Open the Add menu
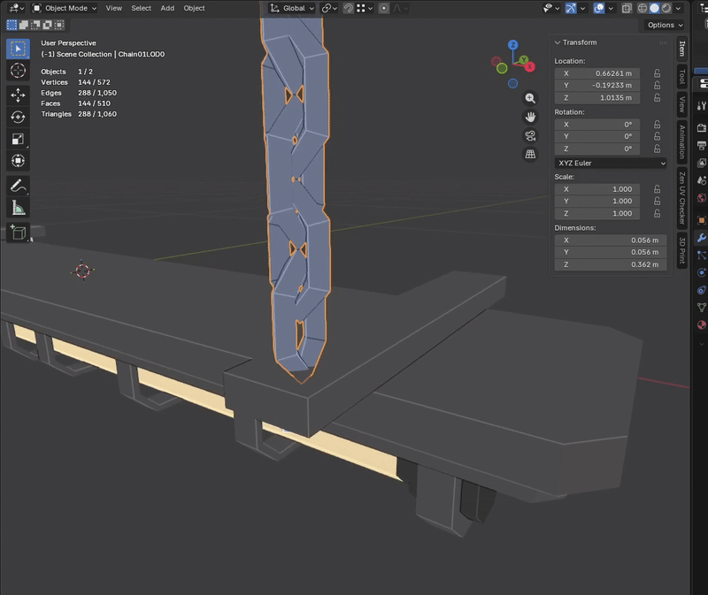Viewport: 708px width, 595px height. click(167, 8)
